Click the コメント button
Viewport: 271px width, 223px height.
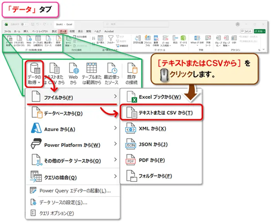point(247,31)
